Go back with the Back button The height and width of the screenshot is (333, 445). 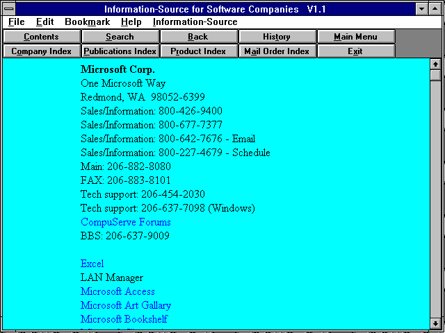click(x=198, y=37)
